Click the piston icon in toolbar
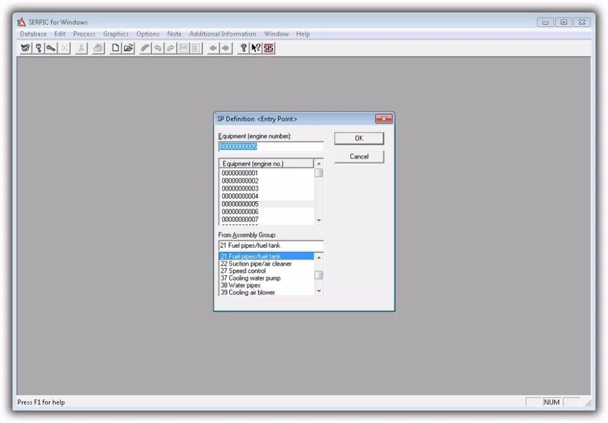608x423 pixels. [x=38, y=48]
